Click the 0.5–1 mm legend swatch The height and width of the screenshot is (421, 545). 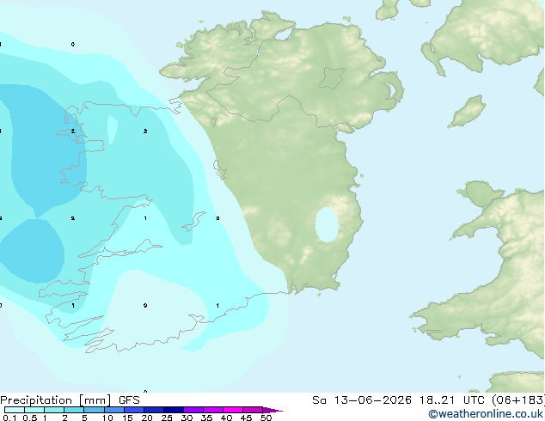coord(34,410)
